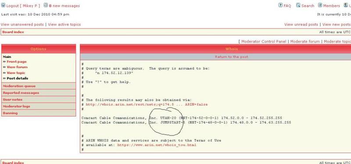Open the Moderation queue section
The width and height of the screenshot is (351, 164).
(39, 86)
